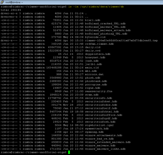Image resolution: width=163 pixels, height=155 pixels.
Task: Click main.cld size value 163468288
Action: [54, 68]
